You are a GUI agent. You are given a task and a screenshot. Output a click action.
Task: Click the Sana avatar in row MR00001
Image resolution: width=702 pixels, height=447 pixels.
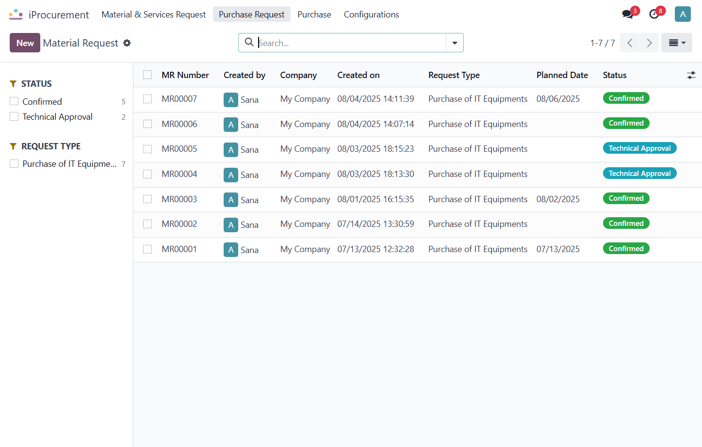[x=231, y=250]
